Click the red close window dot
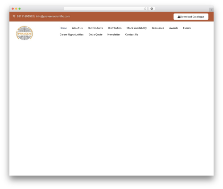 click(13, 8)
